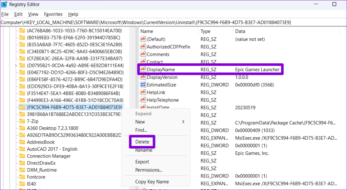The image size is (347, 190).
Task: Choose Export in the context menu
Action: tap(142, 162)
